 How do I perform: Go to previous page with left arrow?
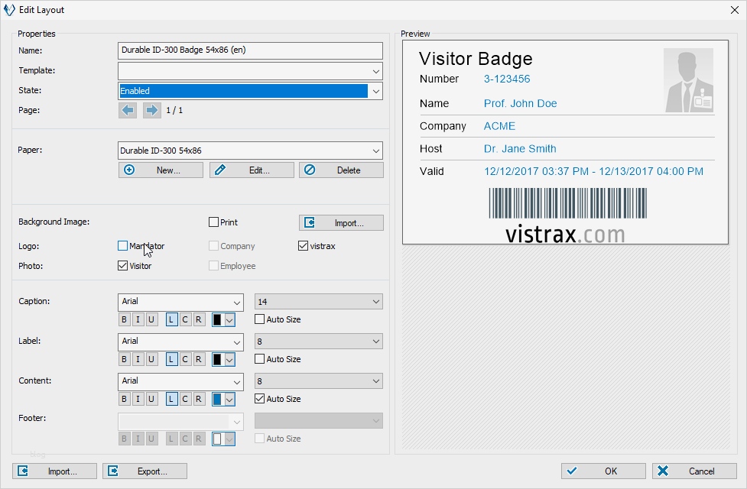[127, 111]
